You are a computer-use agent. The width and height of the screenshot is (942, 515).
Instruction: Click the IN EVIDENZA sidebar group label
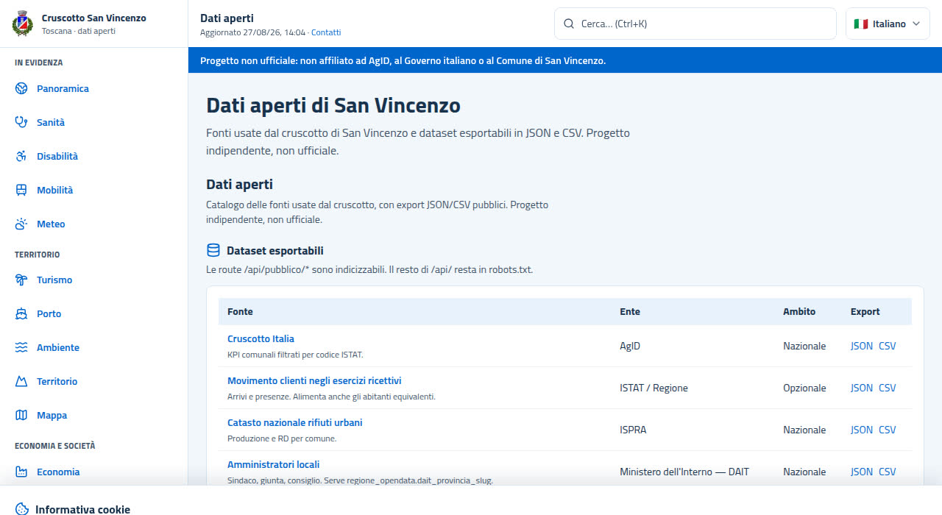(39, 63)
